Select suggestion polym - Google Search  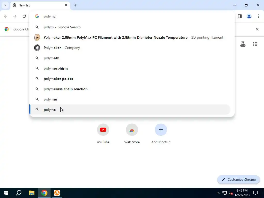tap(130, 27)
